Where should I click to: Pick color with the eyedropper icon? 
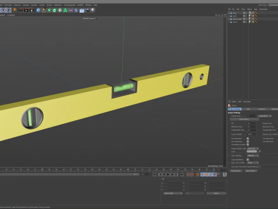(x=259, y=152)
